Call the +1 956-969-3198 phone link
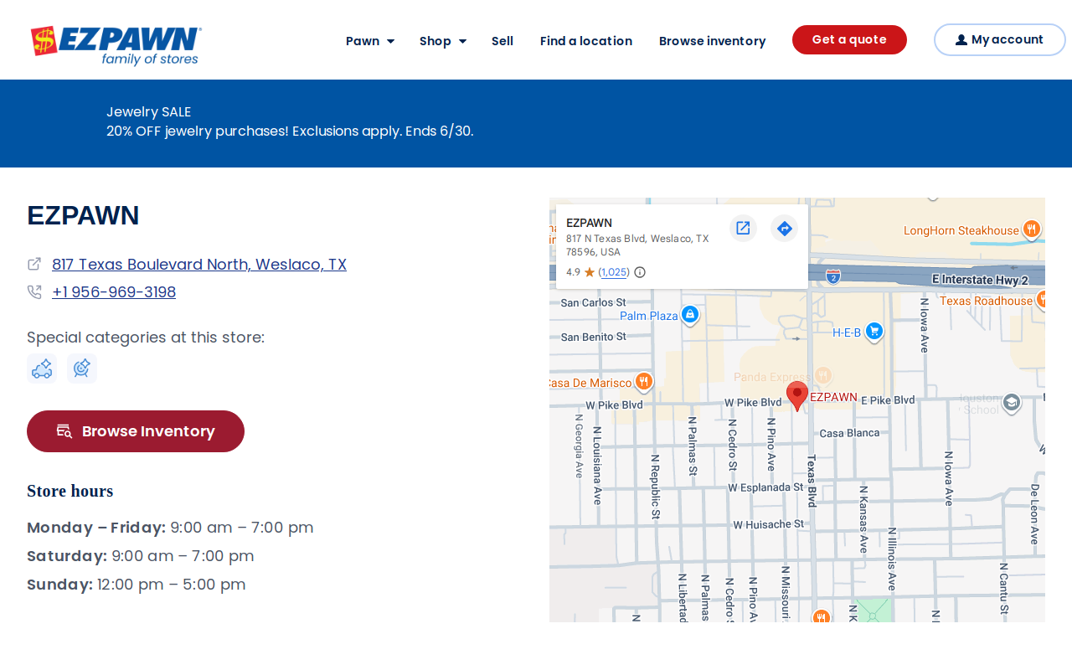This screenshot has height=670, width=1072. click(x=114, y=292)
